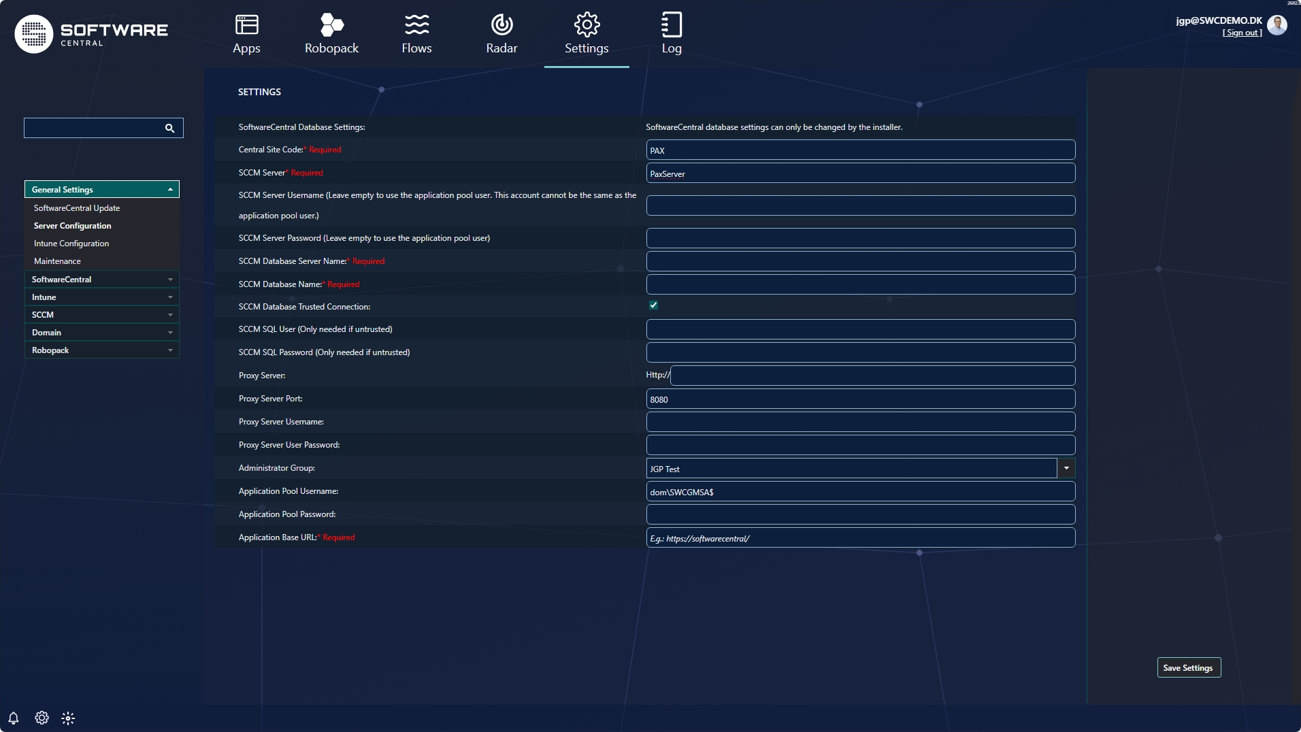Click the Administrator Group JGP Test field
Viewport: 1301px width, 732px height.
tap(851, 468)
